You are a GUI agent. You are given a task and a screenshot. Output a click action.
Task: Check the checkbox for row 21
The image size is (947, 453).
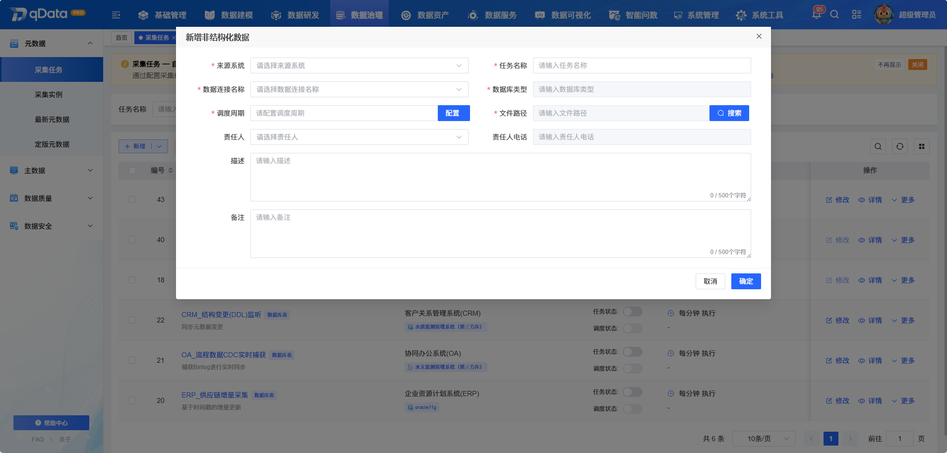[x=132, y=360]
